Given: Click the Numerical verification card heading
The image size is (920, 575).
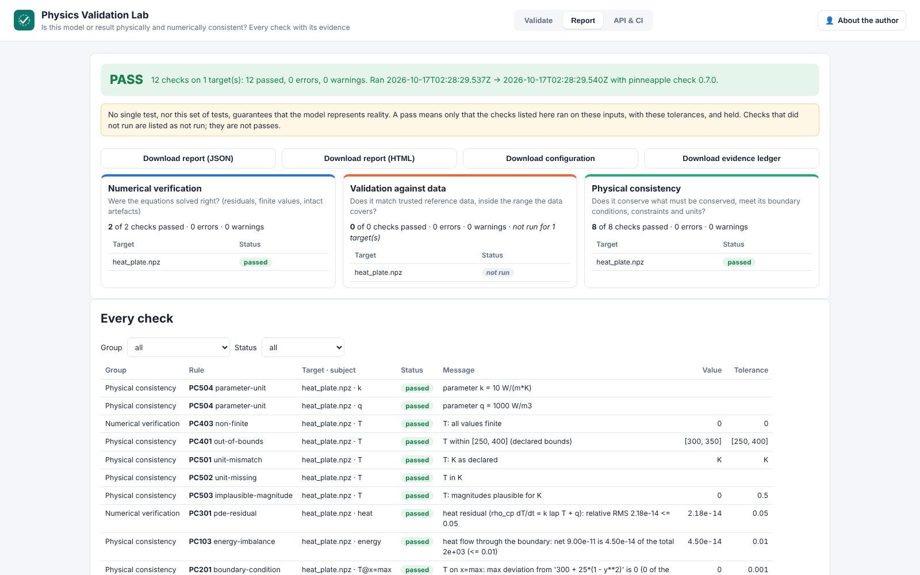Looking at the screenshot, I should pyautogui.click(x=155, y=189).
